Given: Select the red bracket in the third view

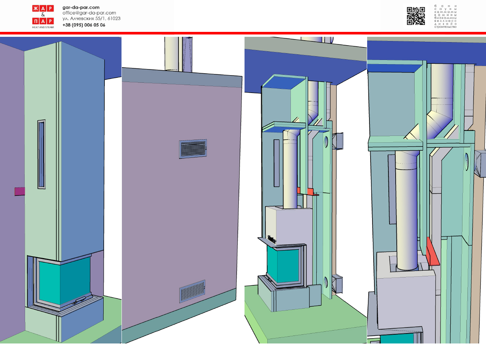Looking at the screenshot, I should coord(310,192).
